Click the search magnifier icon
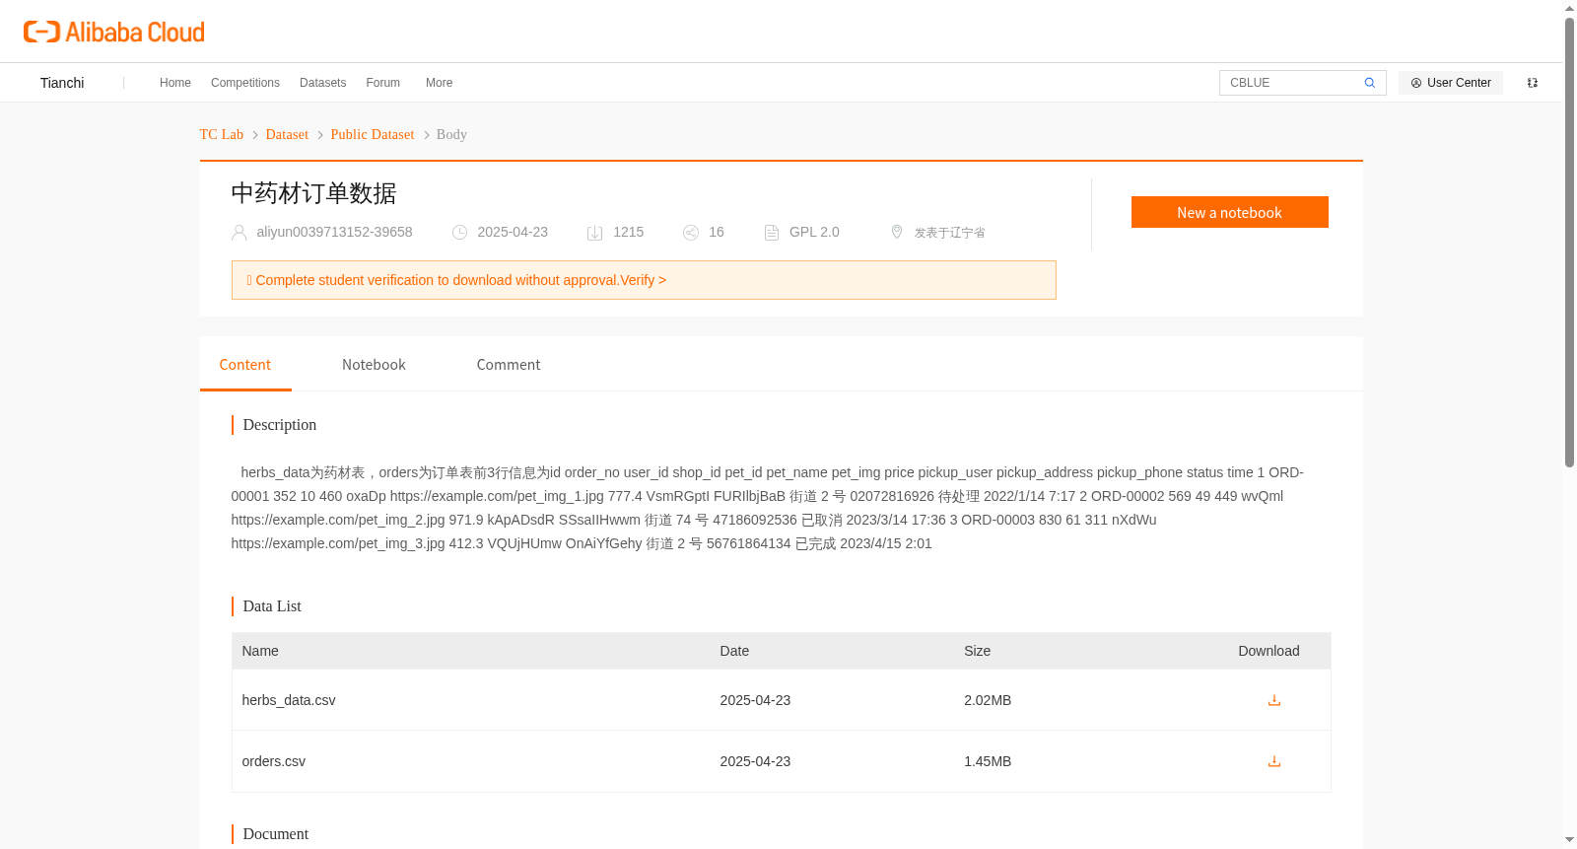This screenshot has height=849, width=1577. (1369, 83)
